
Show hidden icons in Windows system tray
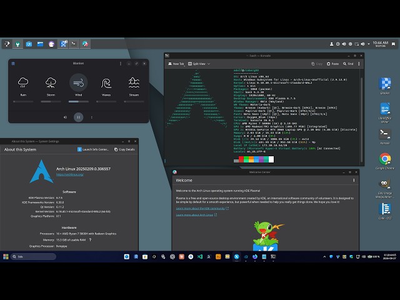(x=324, y=257)
